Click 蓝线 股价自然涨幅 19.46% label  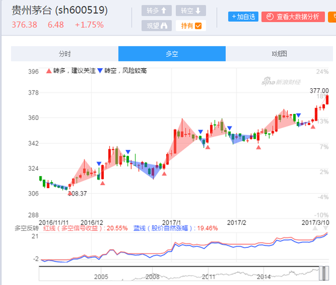pos(175,228)
